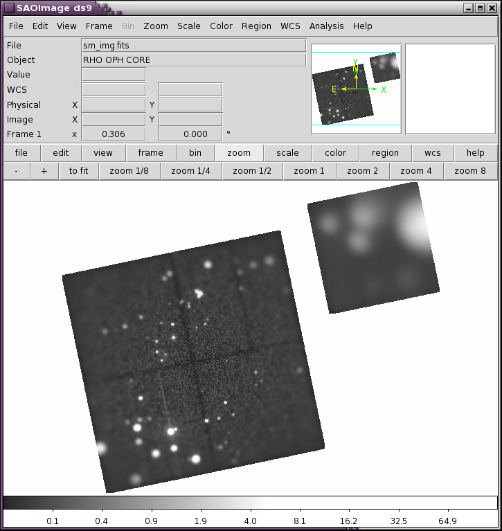Viewport: 502px width, 531px height.
Task: Click the Object field RHO OPH CORE
Action: [x=193, y=60]
